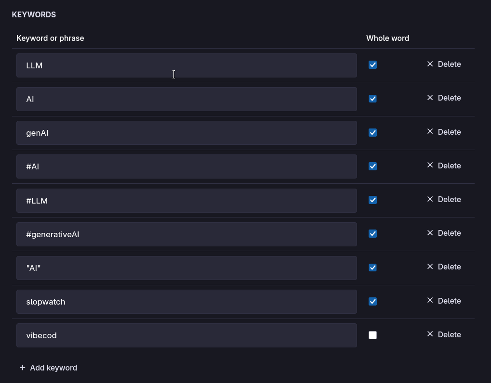Screen dimensions: 491x383
Task: Click the slopwatch keyword field
Action: point(186,302)
